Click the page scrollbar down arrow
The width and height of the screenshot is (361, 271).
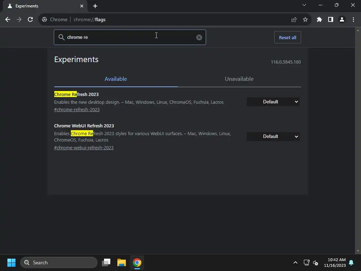click(358, 251)
